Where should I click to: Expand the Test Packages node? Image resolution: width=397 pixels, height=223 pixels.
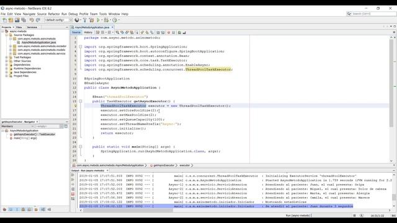pyautogui.click(x=7, y=57)
